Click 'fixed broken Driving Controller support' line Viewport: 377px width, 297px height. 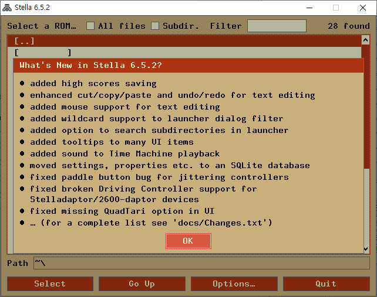tap(143, 194)
